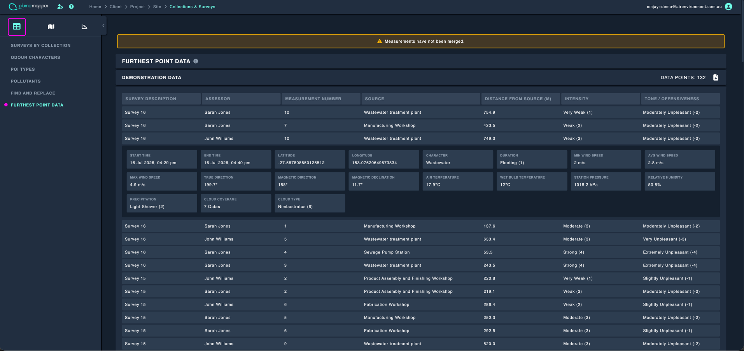Expand the row with distance 754.9
The height and width of the screenshot is (351, 744).
point(421,113)
